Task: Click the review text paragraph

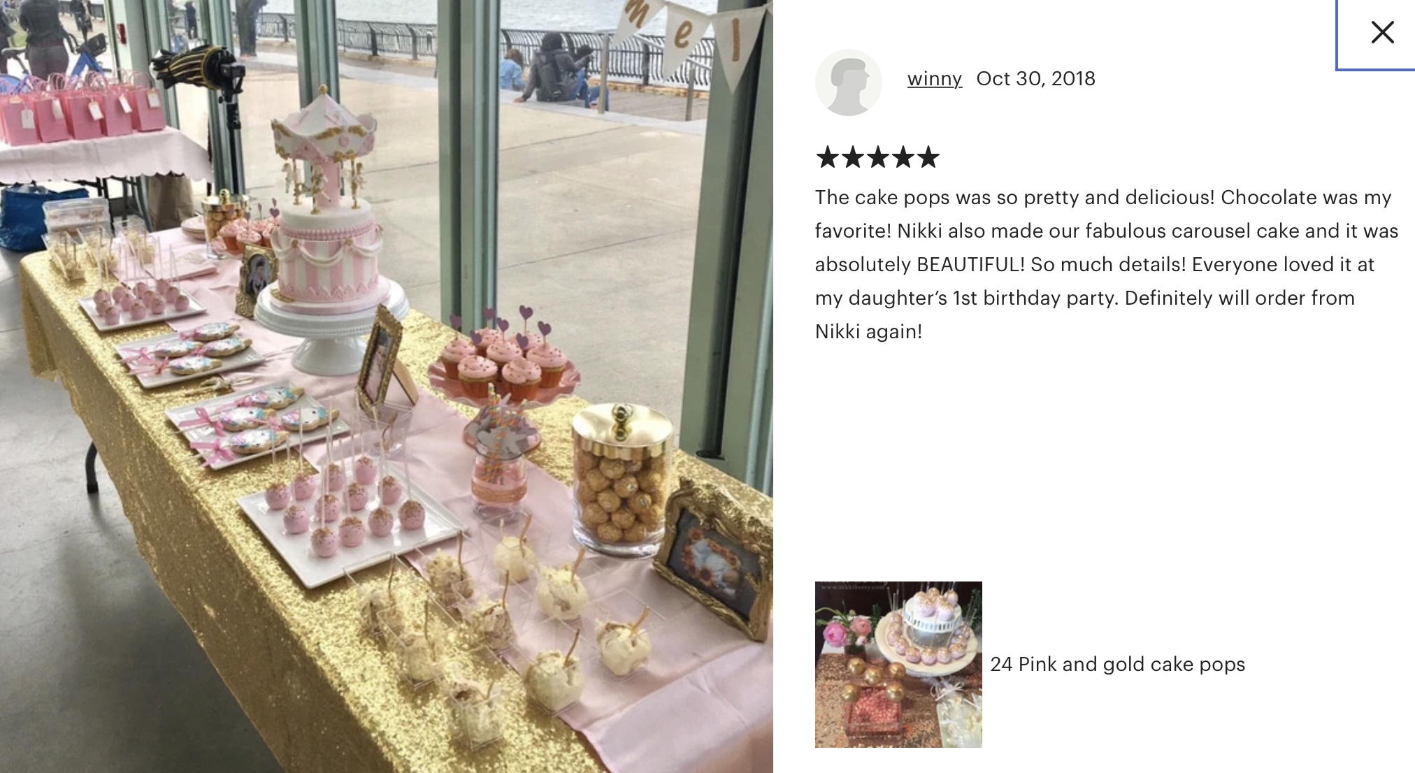Action: (x=1106, y=264)
